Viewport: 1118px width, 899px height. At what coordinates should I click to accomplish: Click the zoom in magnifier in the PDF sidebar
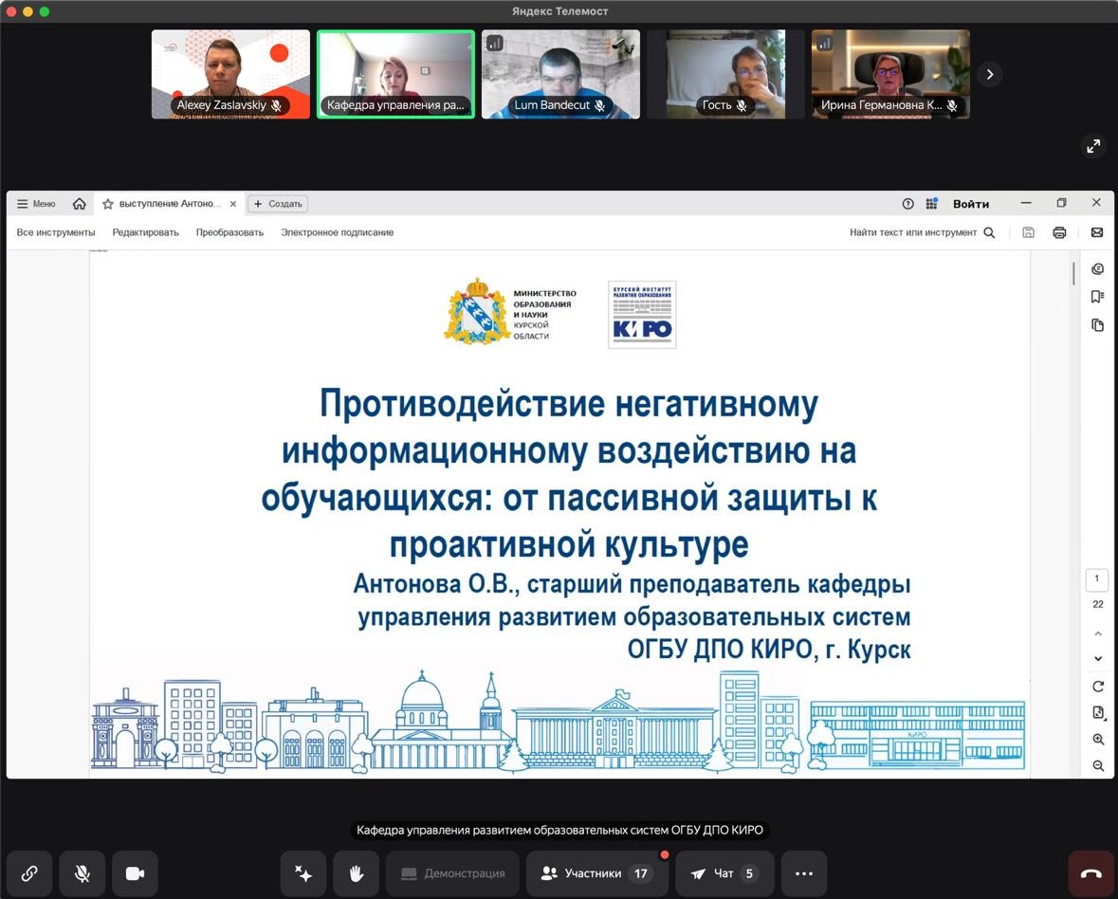(1098, 740)
